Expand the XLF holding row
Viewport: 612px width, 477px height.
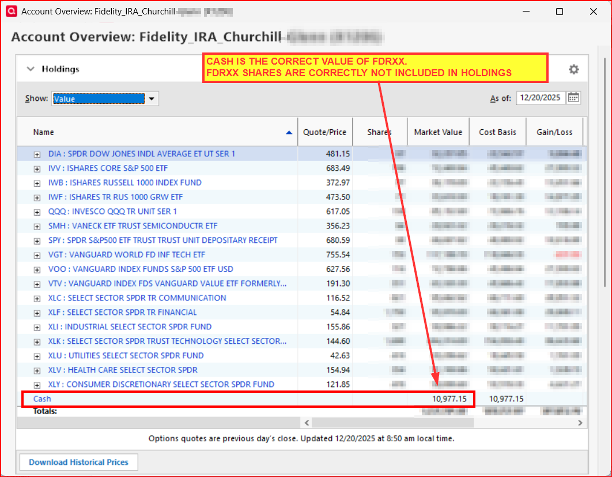tap(37, 314)
